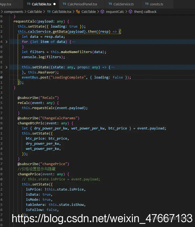This screenshot has width=195, height=227.
Task: Click the 'isMode: true,' line
Action: tap(39, 200)
